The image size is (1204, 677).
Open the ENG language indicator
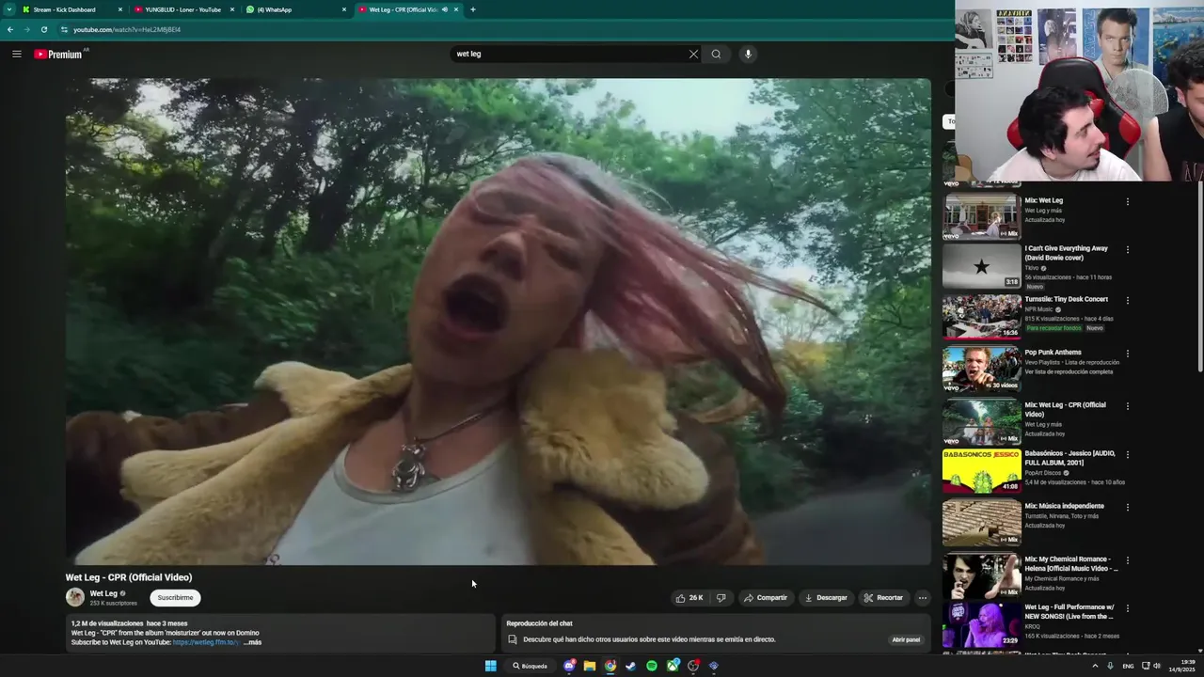click(1128, 666)
